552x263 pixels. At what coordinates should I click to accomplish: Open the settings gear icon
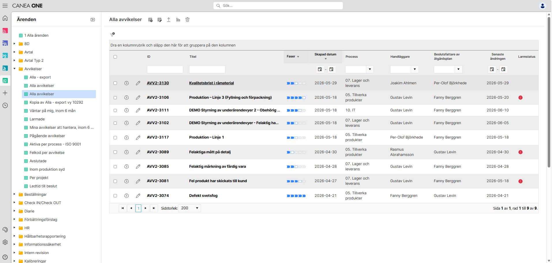pyautogui.click(x=5, y=242)
